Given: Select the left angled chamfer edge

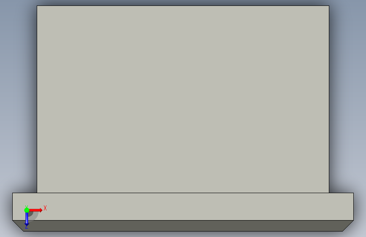Looking at the screenshot, I should 18,226.
